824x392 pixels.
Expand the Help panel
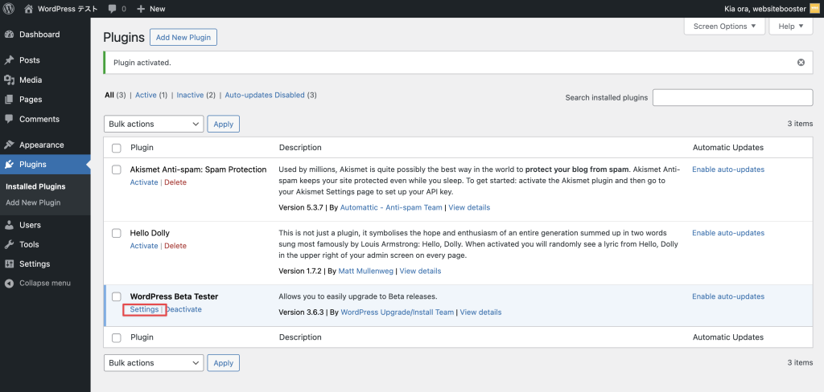pos(791,27)
